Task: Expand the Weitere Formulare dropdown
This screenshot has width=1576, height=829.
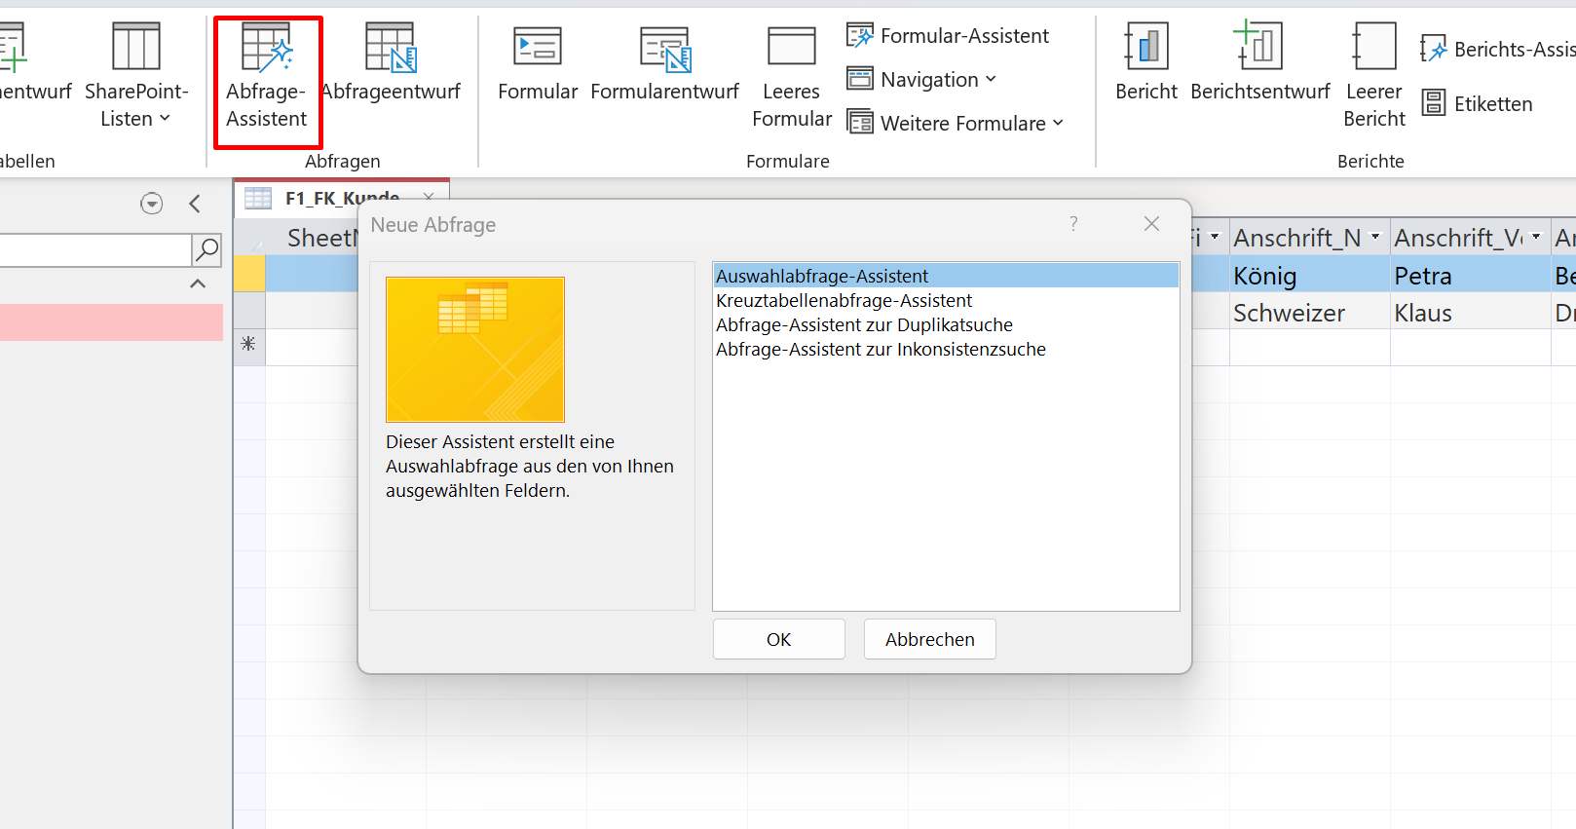Action: [x=956, y=124]
